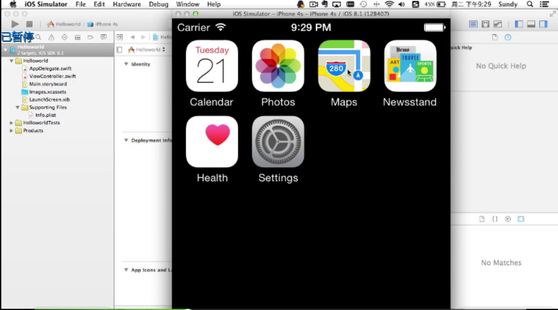Open the issue navigator warning icon
This screenshot has height=310, width=558.
pyautogui.click(x=51, y=37)
